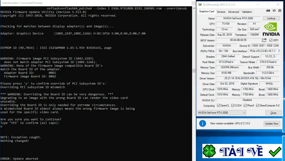Click the BIOS share/export arrow icon
This screenshot has height=161, width=285.
(264, 40)
